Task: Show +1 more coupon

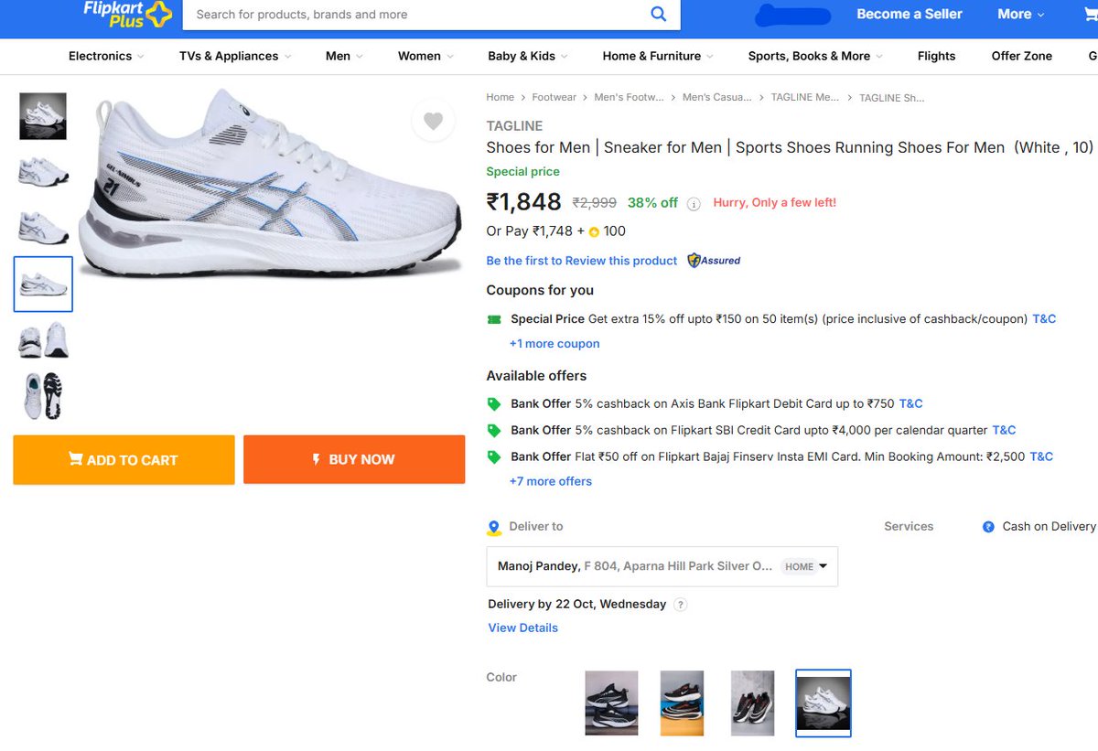Action: coord(554,344)
